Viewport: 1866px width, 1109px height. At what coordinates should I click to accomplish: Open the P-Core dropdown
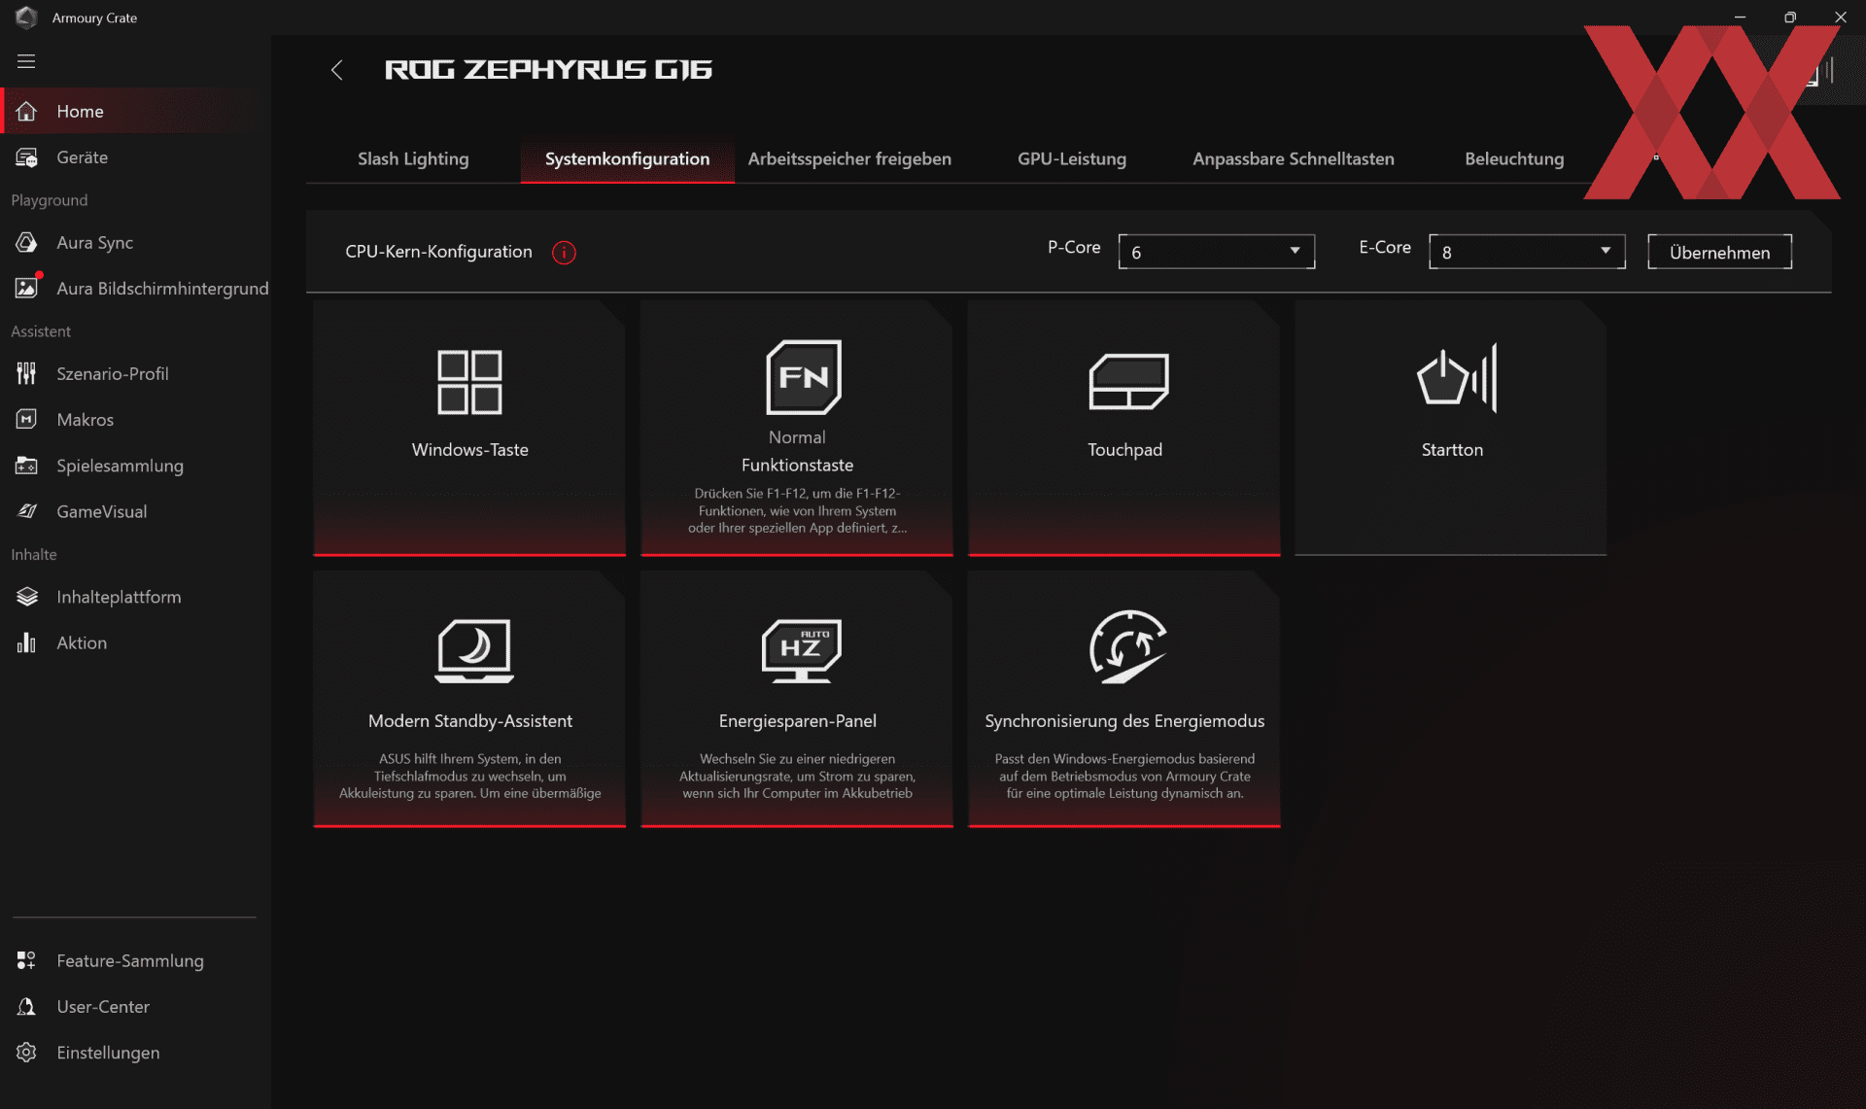[x=1217, y=252]
